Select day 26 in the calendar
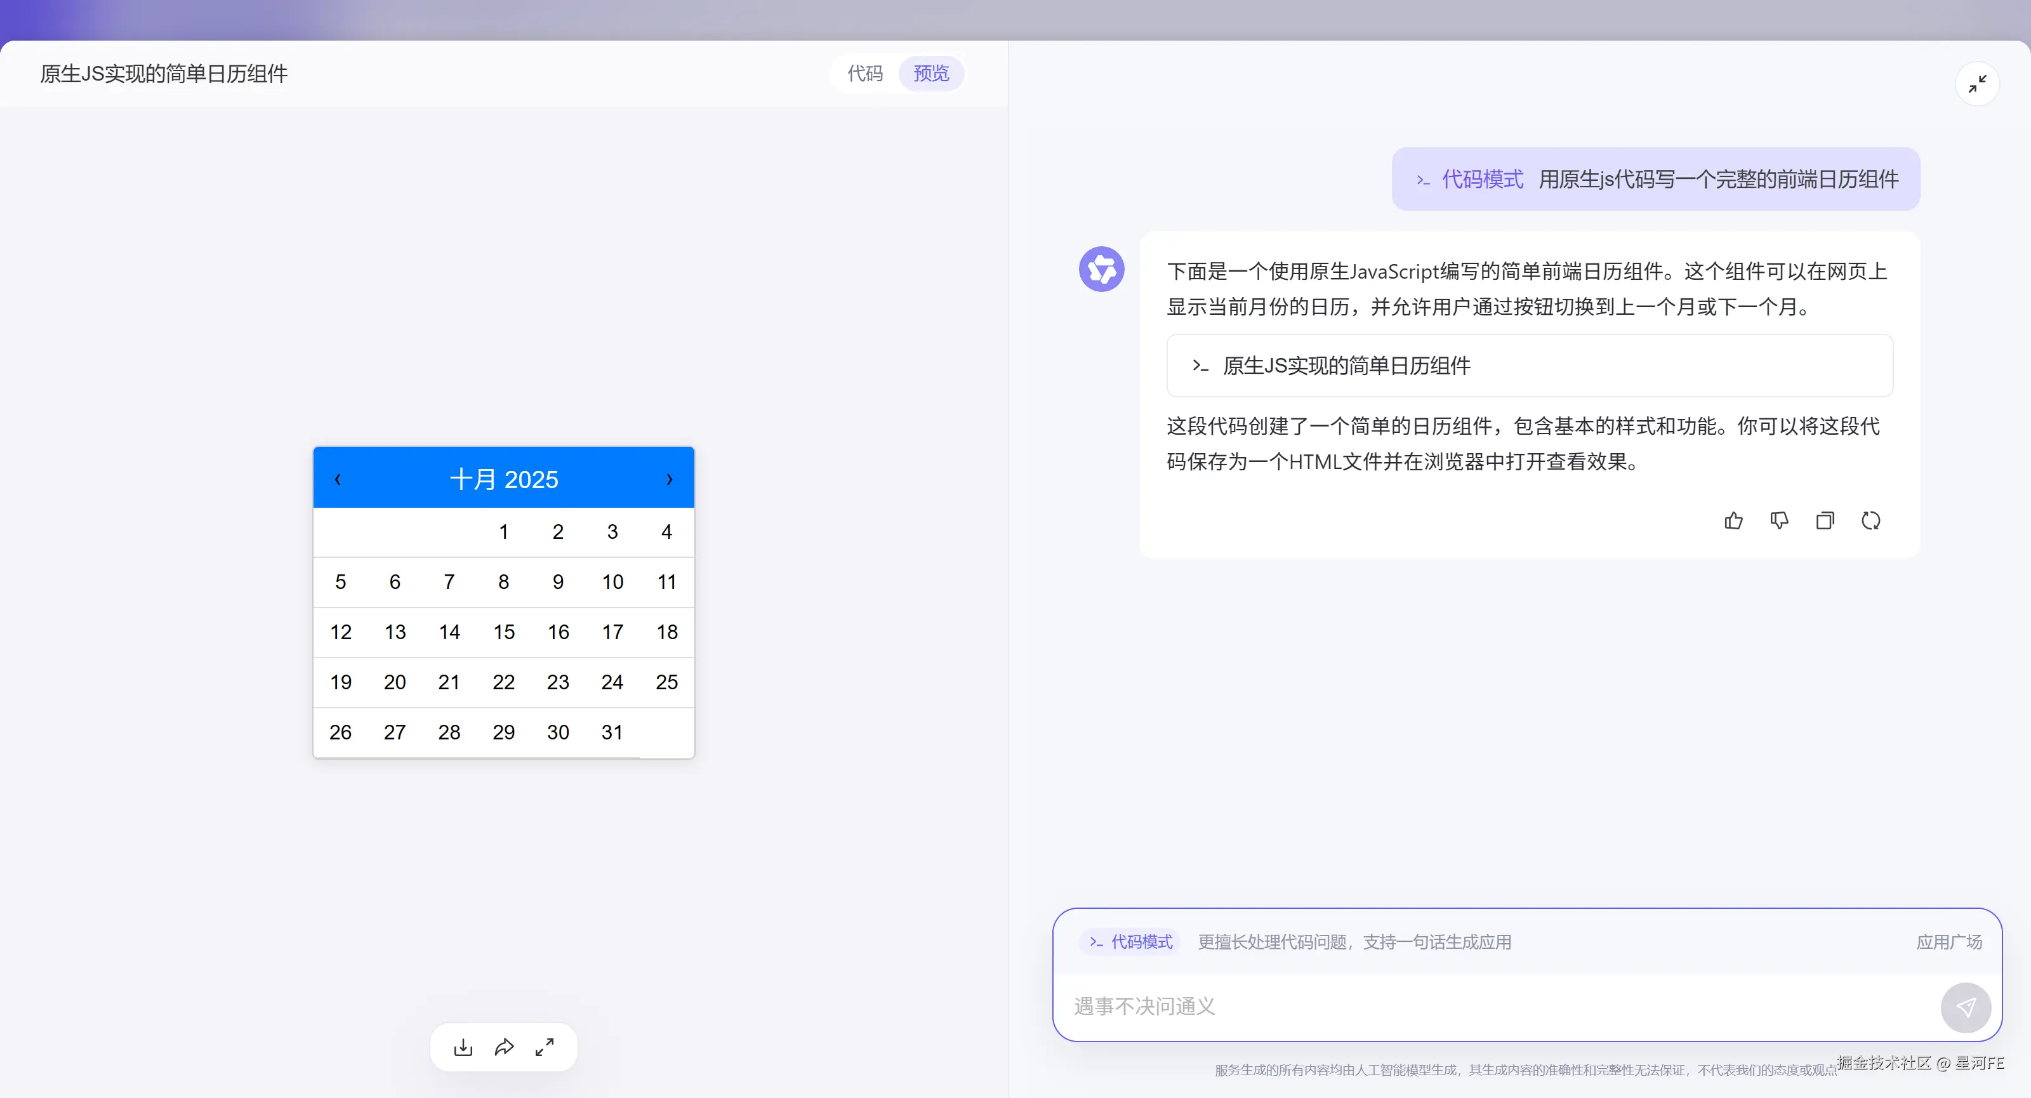 click(x=341, y=732)
